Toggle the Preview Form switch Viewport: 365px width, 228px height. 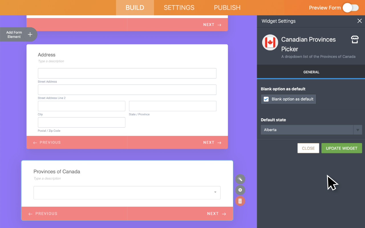coord(350,8)
